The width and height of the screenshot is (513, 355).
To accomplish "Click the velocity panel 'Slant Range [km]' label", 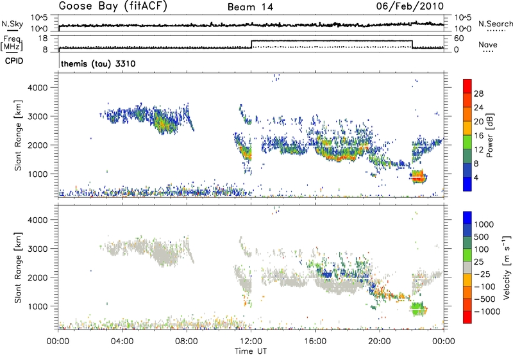I will tap(18, 268).
